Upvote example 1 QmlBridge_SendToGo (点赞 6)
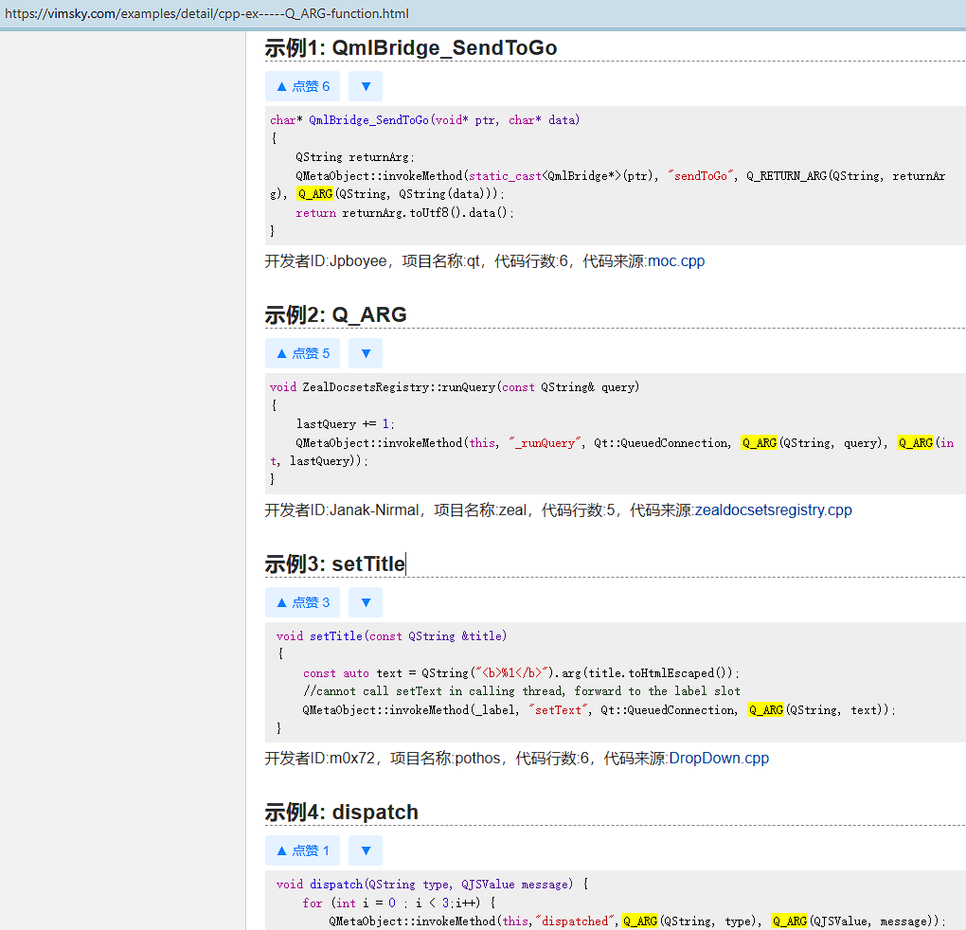The image size is (966, 930). pos(302,86)
